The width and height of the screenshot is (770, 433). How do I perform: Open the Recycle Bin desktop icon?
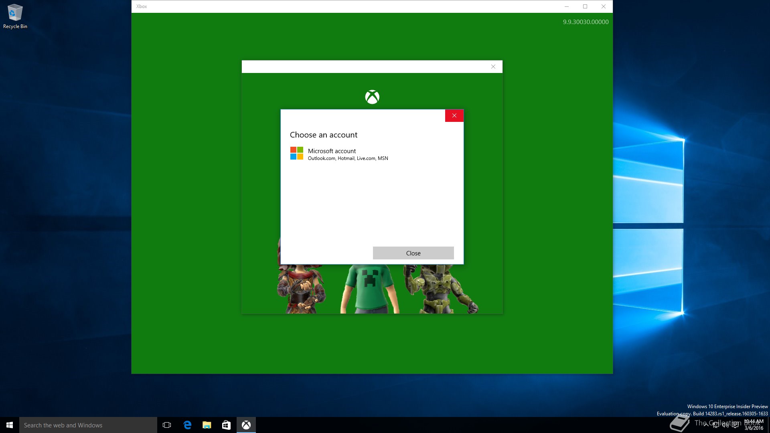[15, 16]
